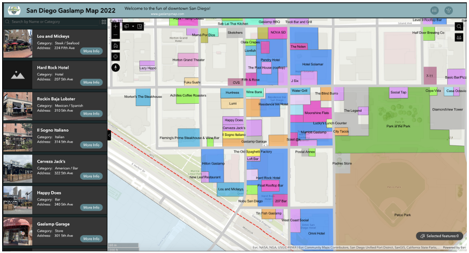
Task: Find my location on map
Action: tap(115, 57)
